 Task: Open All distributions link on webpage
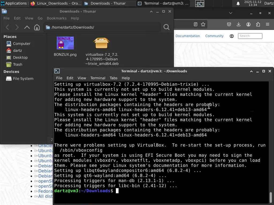(x=45, y=196)
